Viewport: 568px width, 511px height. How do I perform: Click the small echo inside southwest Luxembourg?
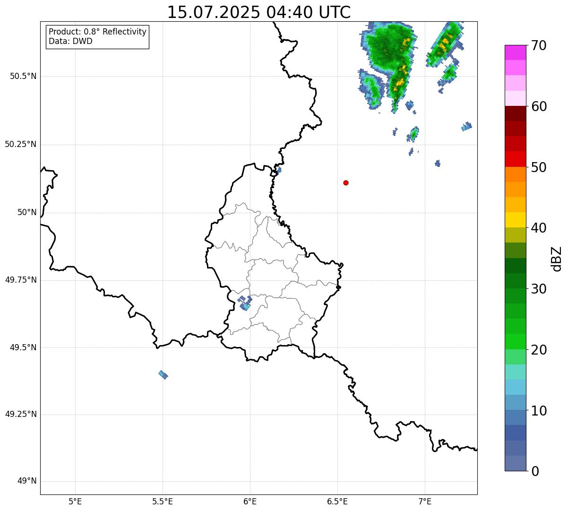[245, 303]
